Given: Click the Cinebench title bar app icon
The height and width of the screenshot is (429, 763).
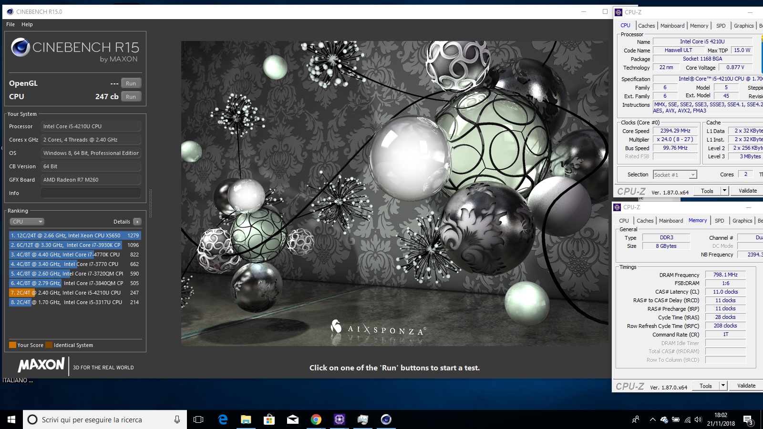Looking at the screenshot, I should pos(10,11).
